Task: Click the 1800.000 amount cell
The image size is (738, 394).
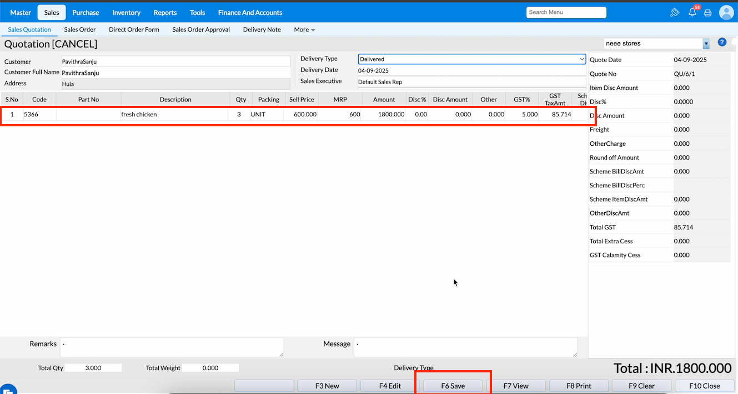Action: pos(384,114)
